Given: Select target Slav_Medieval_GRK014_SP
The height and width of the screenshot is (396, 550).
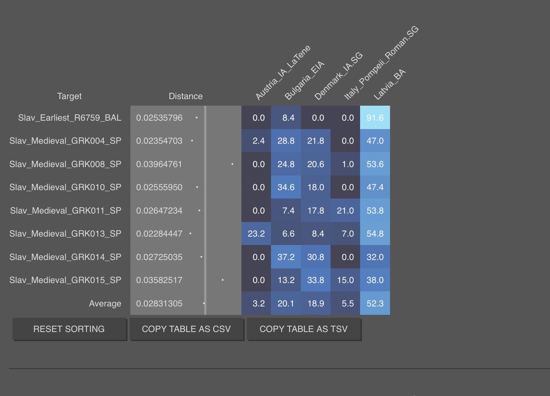Looking at the screenshot, I should (65, 257).
